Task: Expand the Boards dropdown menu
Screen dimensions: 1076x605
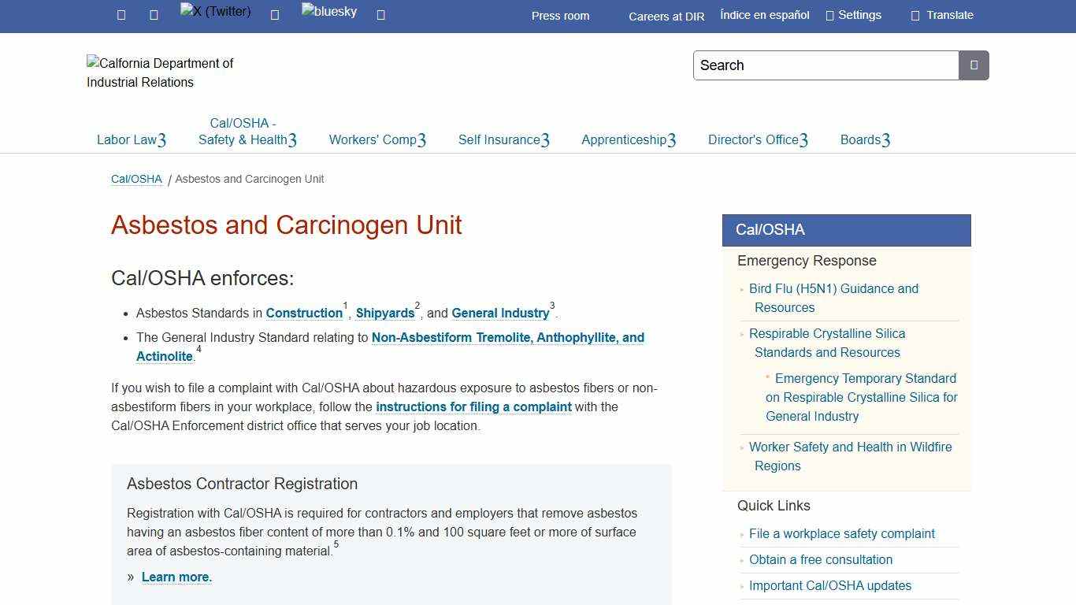Action: pos(865,139)
